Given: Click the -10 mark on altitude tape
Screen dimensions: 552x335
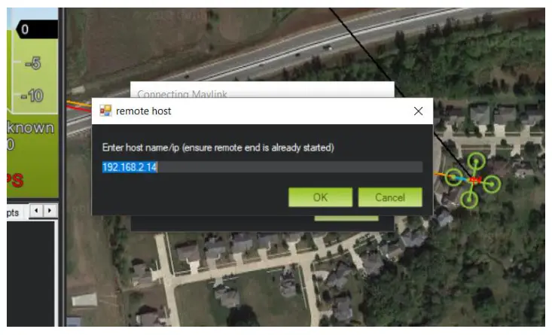Looking at the screenshot, I should click(x=32, y=96).
